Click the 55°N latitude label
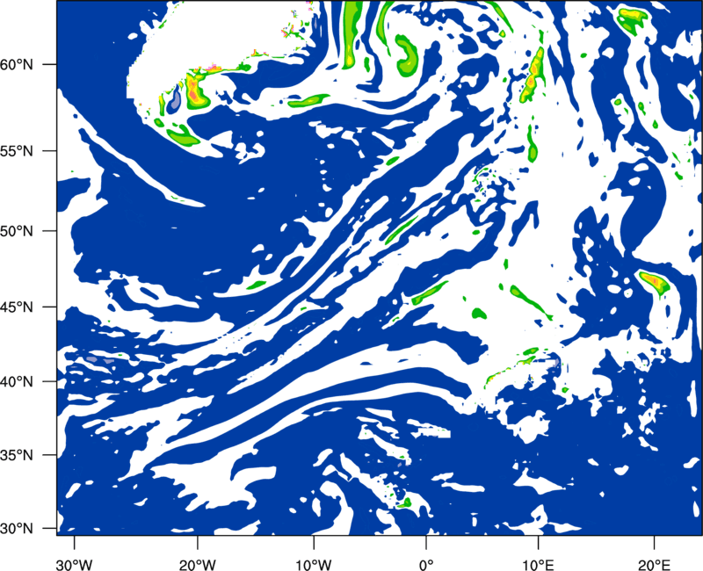Viewport: 703px width, 571px height. point(17,151)
